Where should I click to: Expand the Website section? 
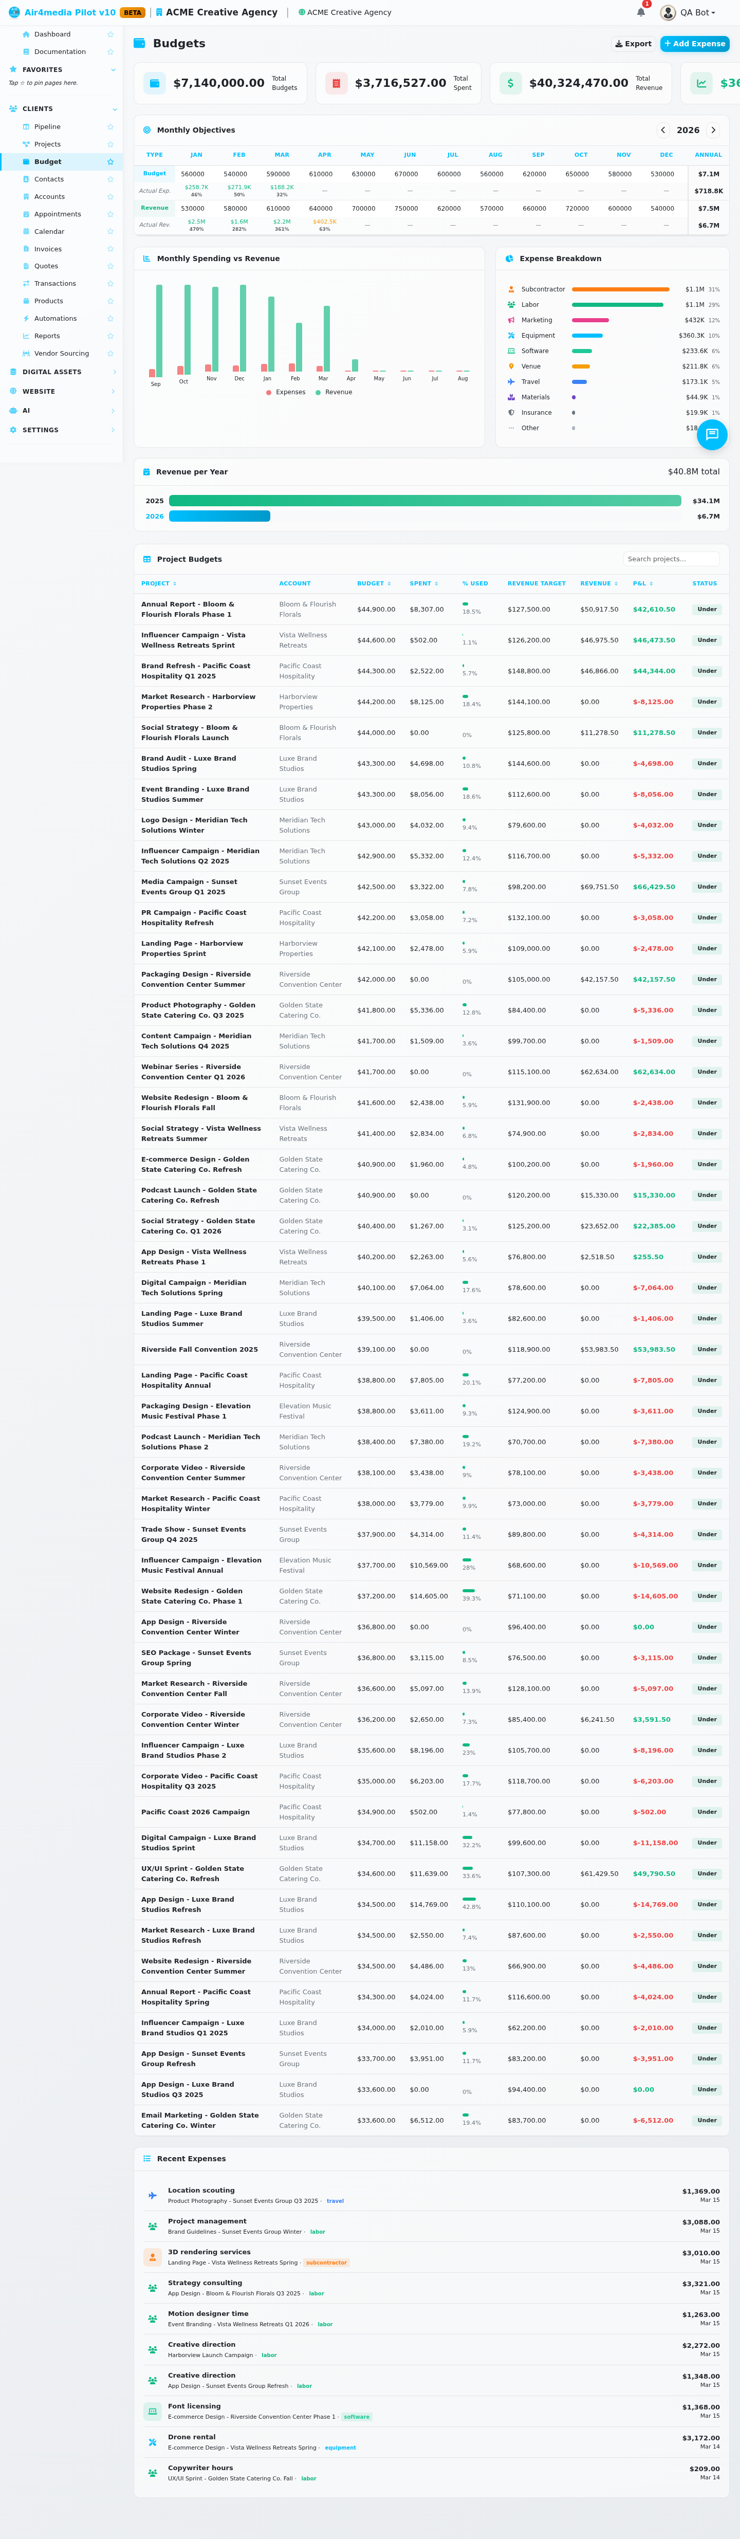tap(114, 391)
